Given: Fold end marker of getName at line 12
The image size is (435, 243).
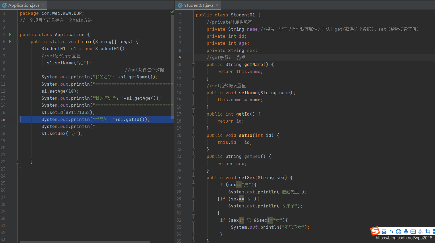Looking at the screenshot, I should [193, 79].
